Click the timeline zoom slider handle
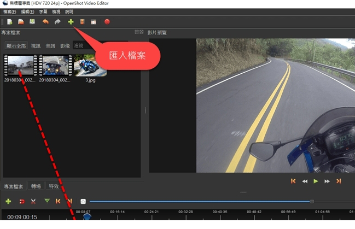The height and width of the screenshot is (229, 355). click(312, 201)
